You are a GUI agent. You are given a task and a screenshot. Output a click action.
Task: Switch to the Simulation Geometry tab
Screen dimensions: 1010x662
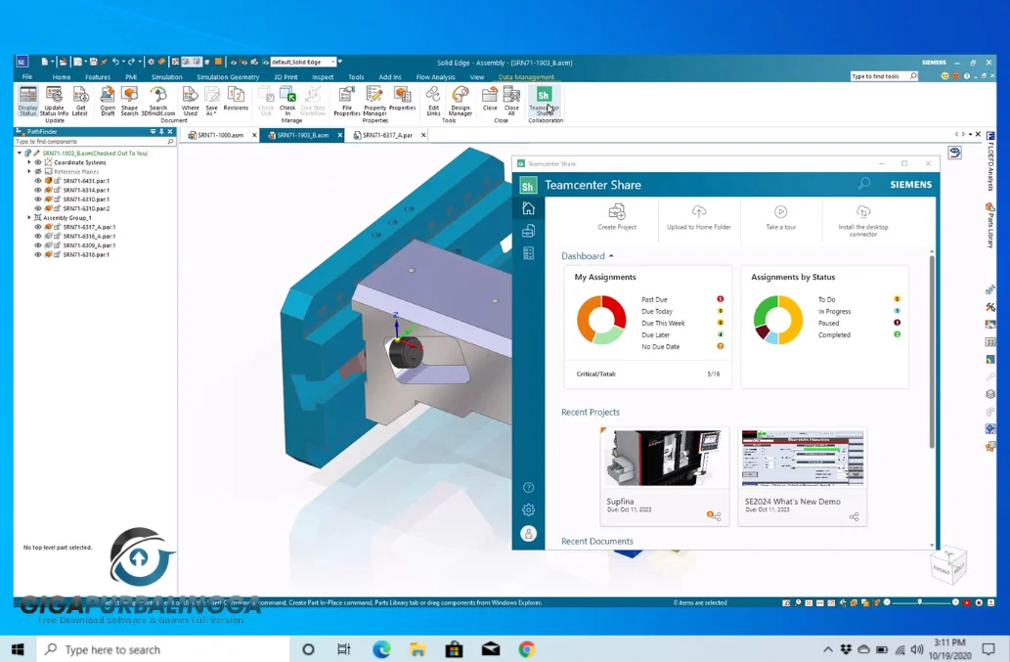click(x=228, y=76)
